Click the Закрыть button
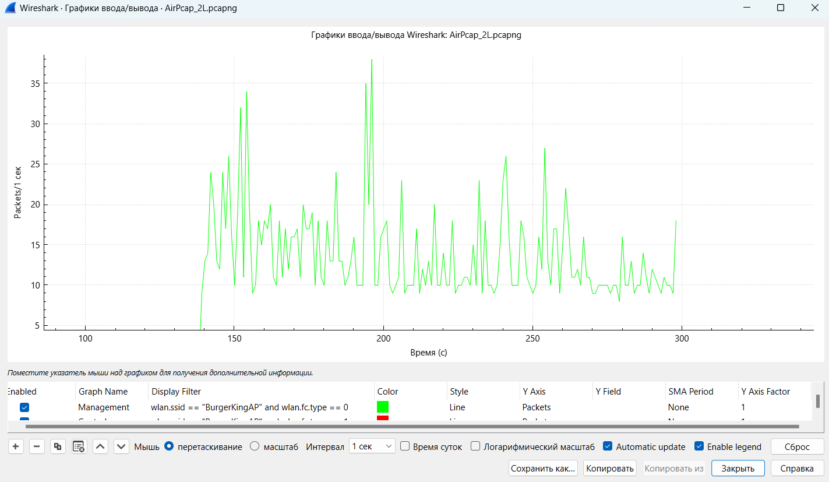The width and height of the screenshot is (829, 482). click(x=738, y=468)
